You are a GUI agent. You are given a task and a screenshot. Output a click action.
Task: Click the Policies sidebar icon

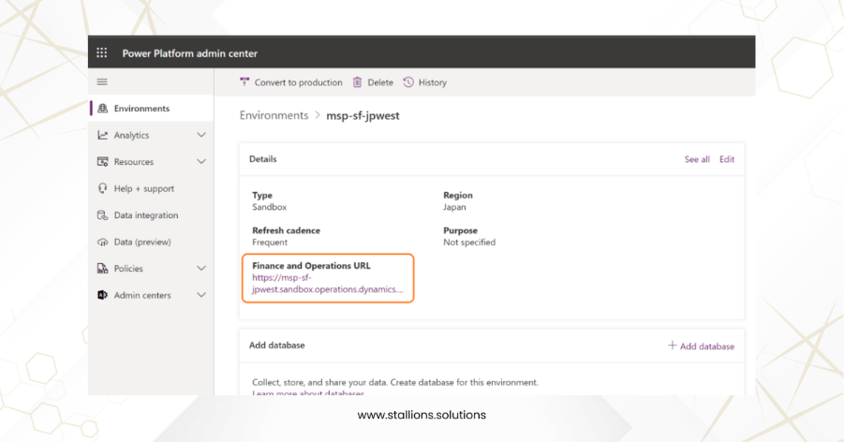pyautogui.click(x=103, y=269)
